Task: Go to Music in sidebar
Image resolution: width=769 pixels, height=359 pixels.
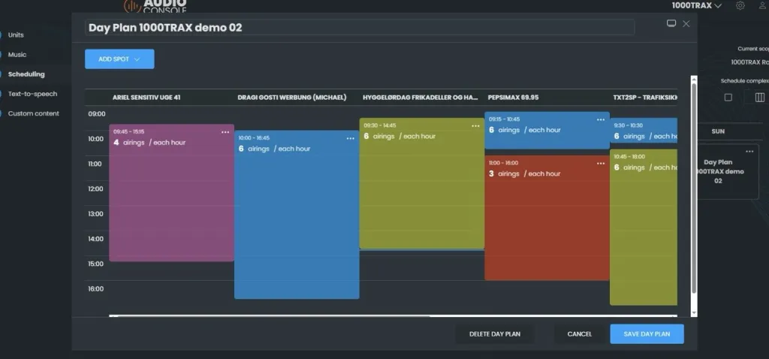Action: [17, 55]
